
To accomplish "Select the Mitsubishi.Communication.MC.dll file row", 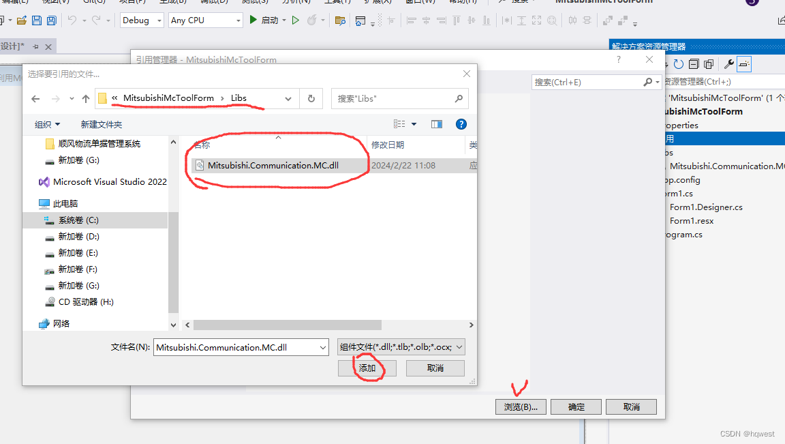I will [x=333, y=165].
